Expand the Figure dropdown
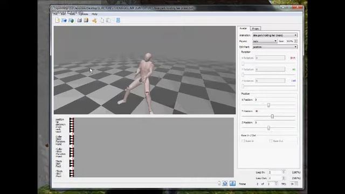The width and height of the screenshot is (345, 194). (265, 41)
